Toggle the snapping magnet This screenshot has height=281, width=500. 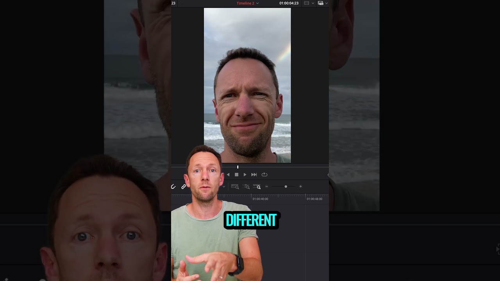coord(173,187)
